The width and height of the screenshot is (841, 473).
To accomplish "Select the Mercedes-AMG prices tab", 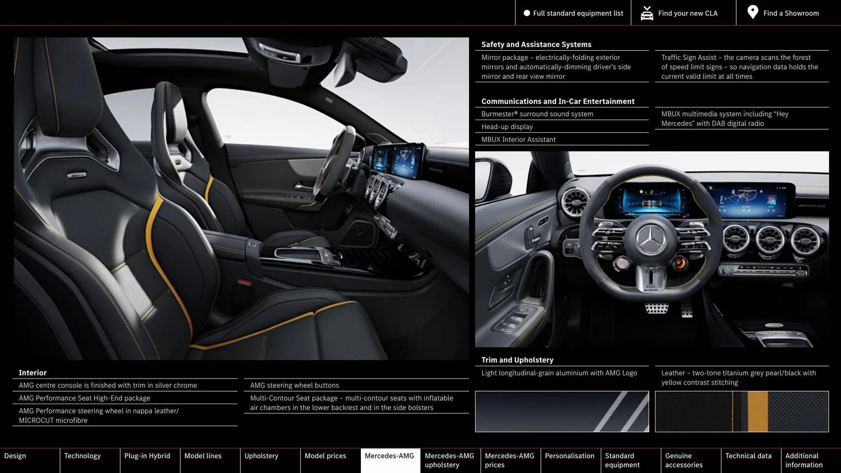I will pyautogui.click(x=509, y=460).
